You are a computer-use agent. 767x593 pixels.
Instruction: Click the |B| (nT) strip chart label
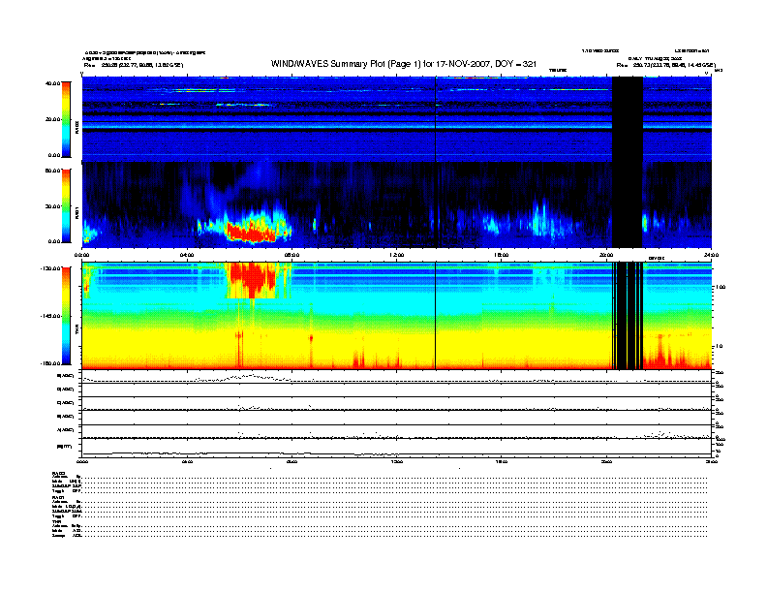65,447
